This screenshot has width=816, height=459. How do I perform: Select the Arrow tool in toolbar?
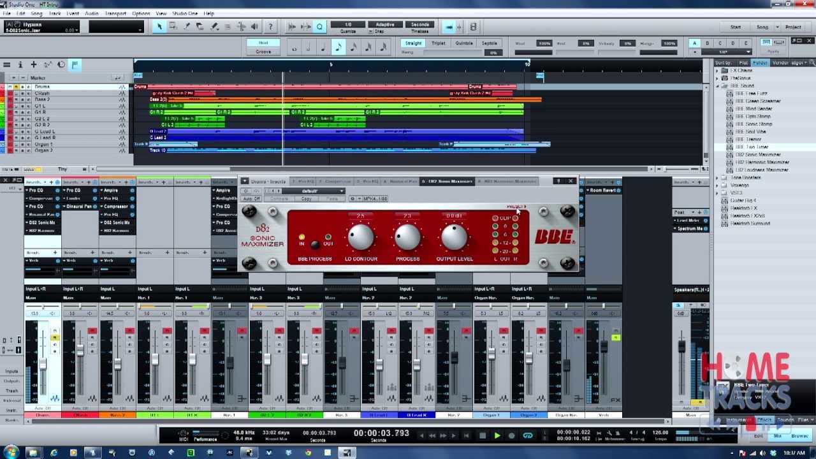pos(159,27)
